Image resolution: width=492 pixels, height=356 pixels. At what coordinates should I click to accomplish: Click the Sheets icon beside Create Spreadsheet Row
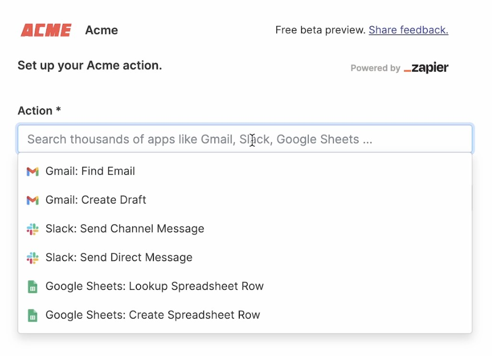tap(33, 316)
